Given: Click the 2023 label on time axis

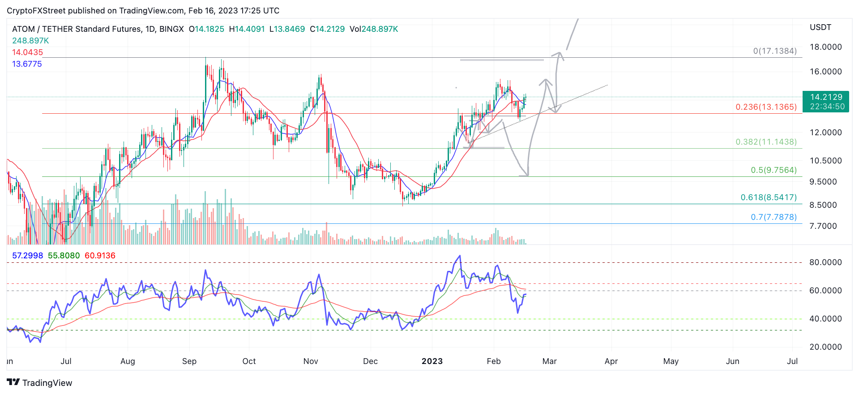Looking at the screenshot, I should pos(432,361).
